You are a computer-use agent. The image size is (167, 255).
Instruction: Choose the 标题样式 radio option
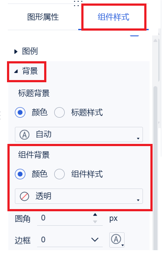pyautogui.click(x=59, y=112)
